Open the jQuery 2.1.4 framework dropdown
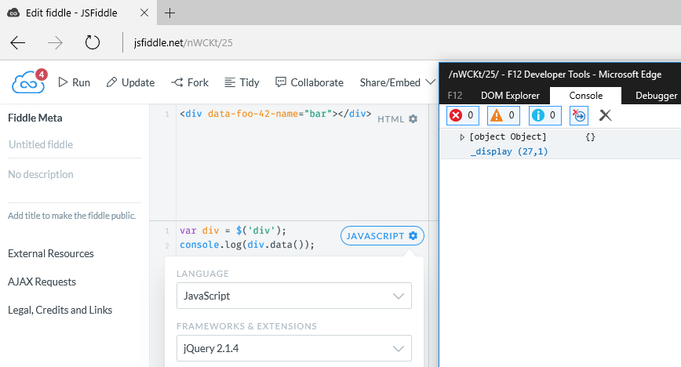This screenshot has height=367, width=681. tap(294, 348)
